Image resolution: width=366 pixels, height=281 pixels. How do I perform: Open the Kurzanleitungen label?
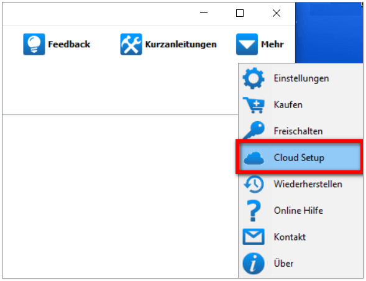(x=181, y=45)
